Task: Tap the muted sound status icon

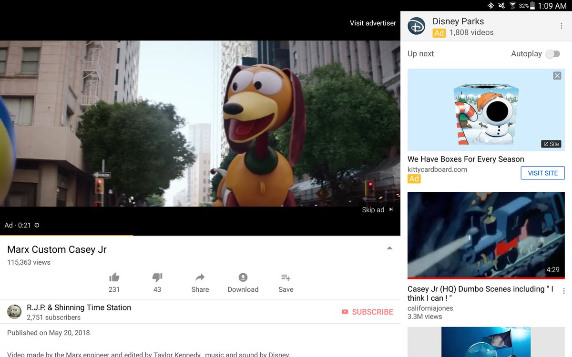Action: pyautogui.click(x=501, y=6)
